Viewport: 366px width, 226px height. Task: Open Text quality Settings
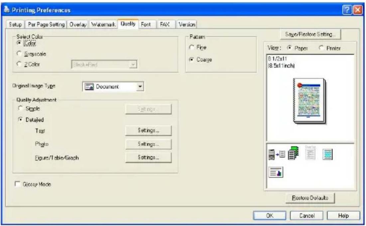pyautogui.click(x=148, y=130)
